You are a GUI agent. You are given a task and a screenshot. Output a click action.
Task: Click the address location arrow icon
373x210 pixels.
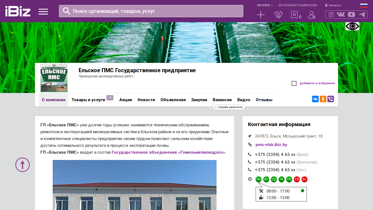(x=250, y=136)
